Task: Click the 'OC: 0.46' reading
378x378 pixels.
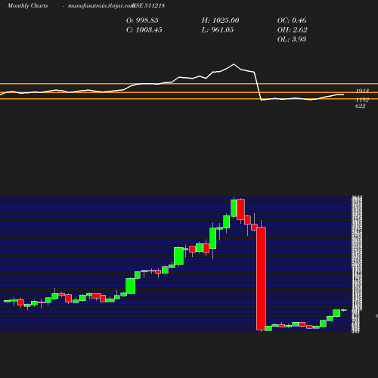Action: coord(292,20)
